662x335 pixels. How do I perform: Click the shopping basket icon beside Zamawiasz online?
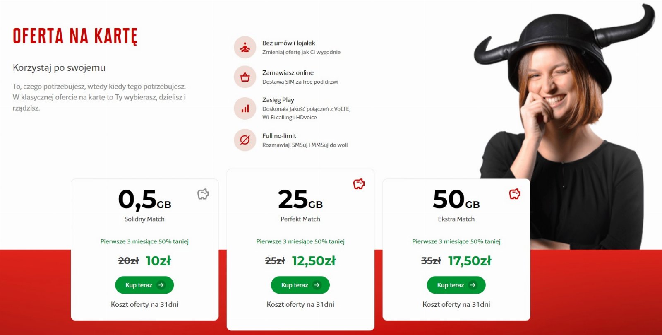click(x=245, y=77)
